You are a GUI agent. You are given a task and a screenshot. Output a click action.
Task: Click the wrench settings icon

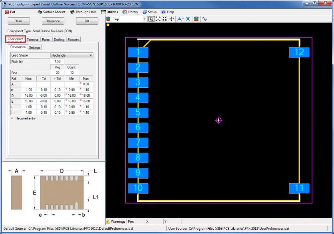204,19
